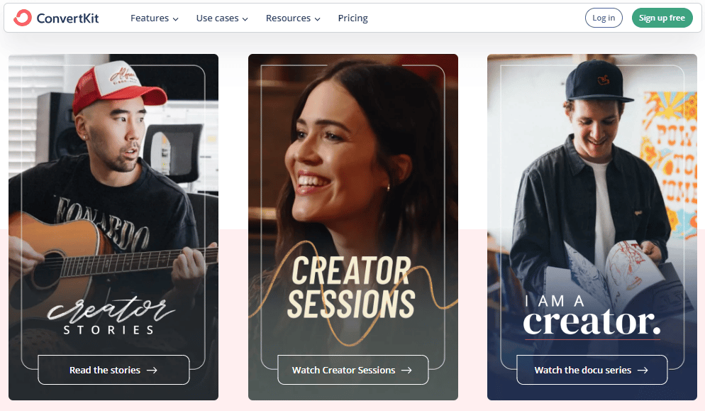Open the Resources navigation menu
This screenshot has width=705, height=411.
[x=293, y=18]
